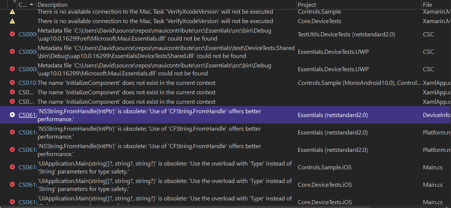The width and height of the screenshot is (451, 208).
Task: Sort by the Description column header
Action: coord(167,5)
